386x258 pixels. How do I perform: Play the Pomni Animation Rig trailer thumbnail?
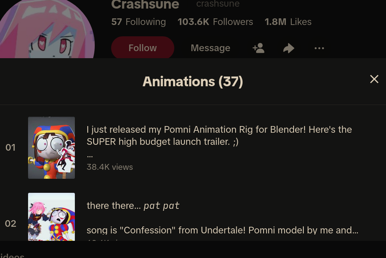pos(51,148)
